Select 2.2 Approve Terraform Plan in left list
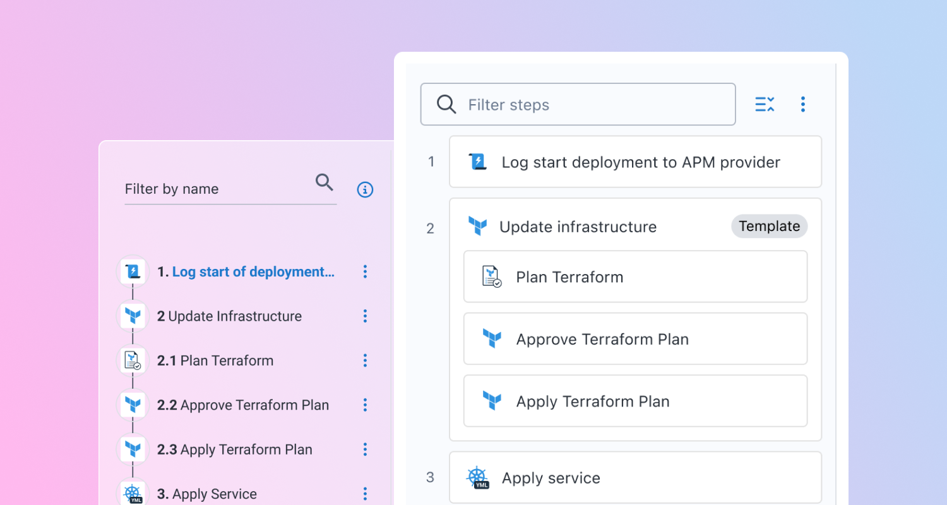 pyautogui.click(x=243, y=405)
